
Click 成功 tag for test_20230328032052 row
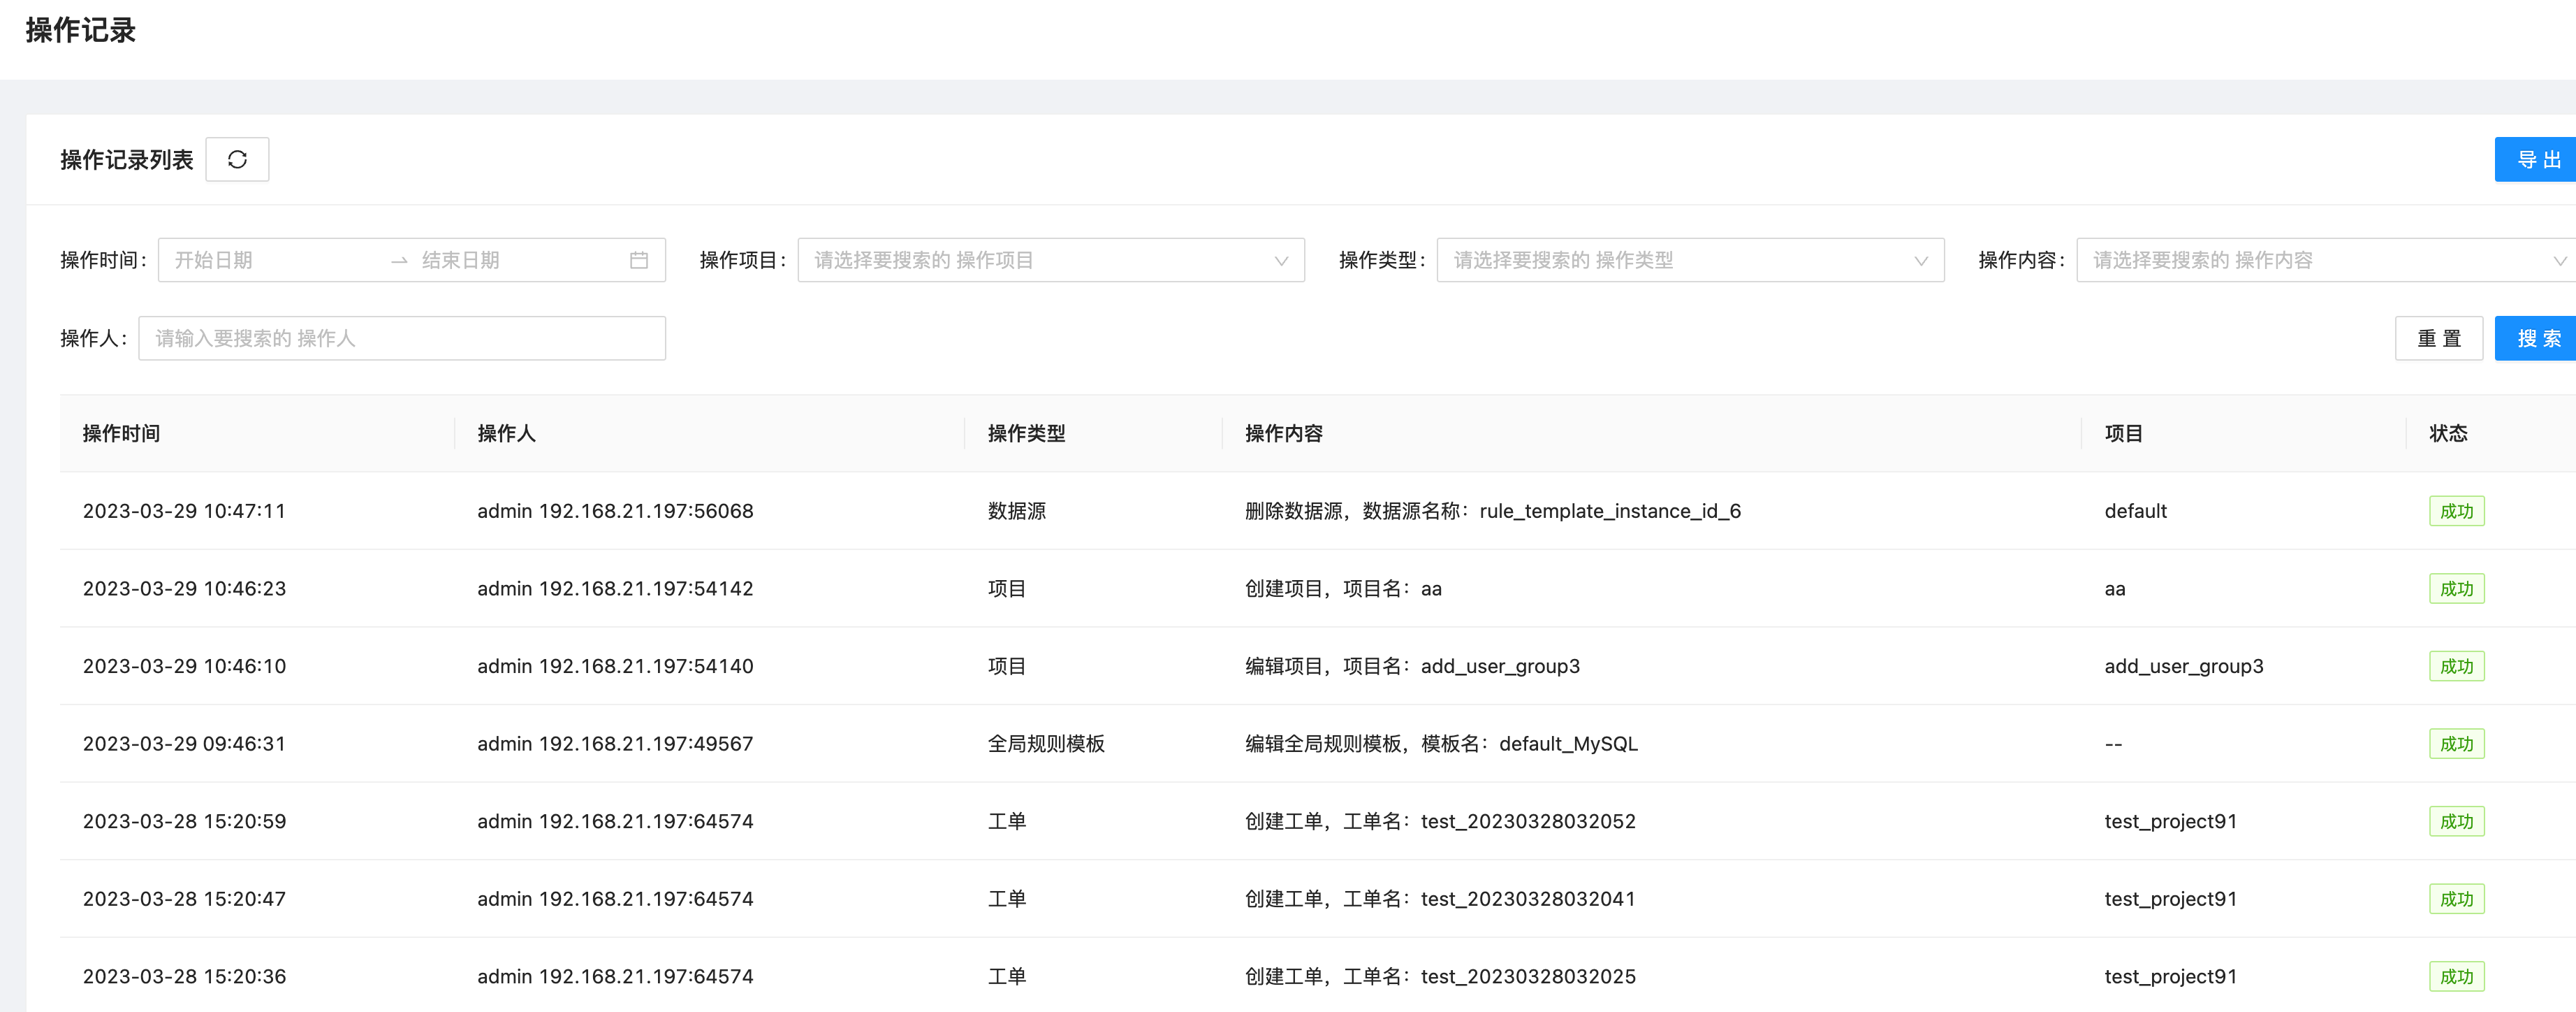click(2456, 822)
